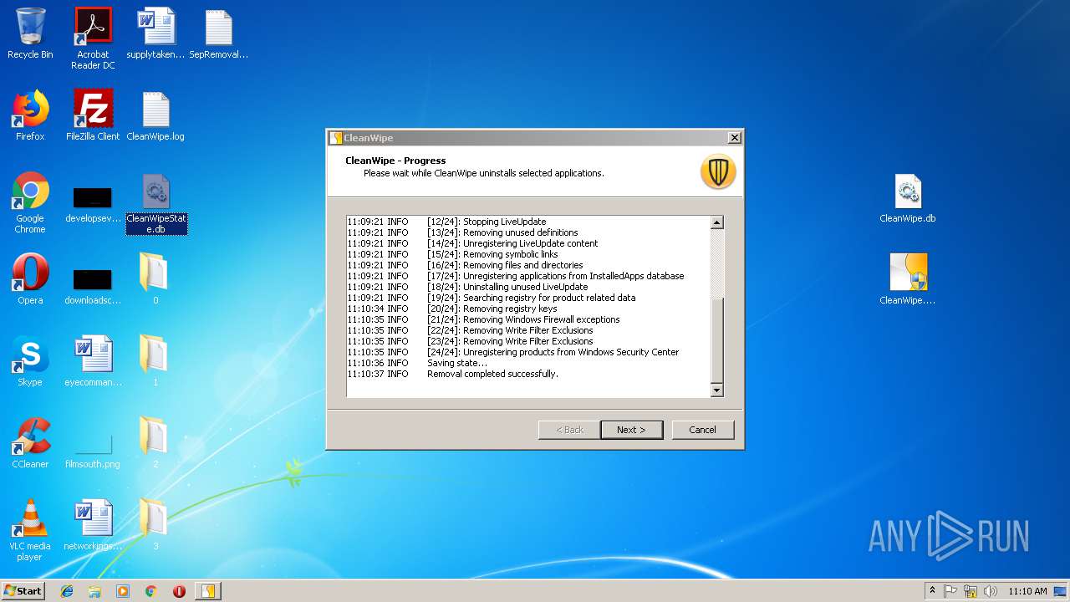Launch VLC media player shortcut
Image resolution: width=1070 pixels, height=602 pixels.
coord(30,530)
